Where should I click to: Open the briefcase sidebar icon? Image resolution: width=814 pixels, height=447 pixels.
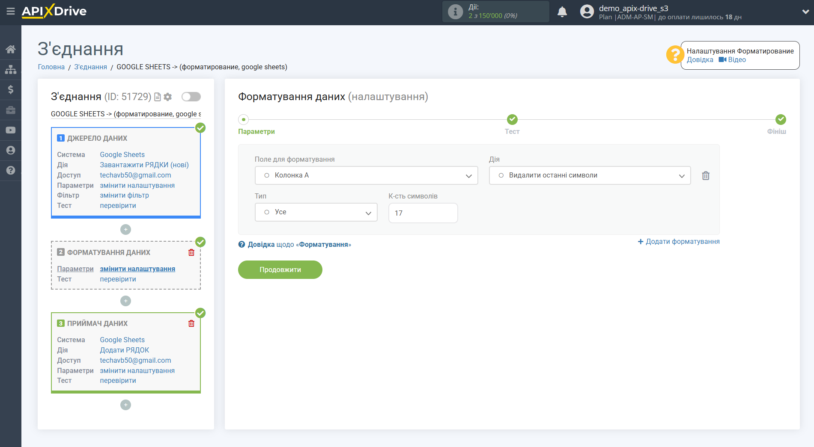(11, 110)
